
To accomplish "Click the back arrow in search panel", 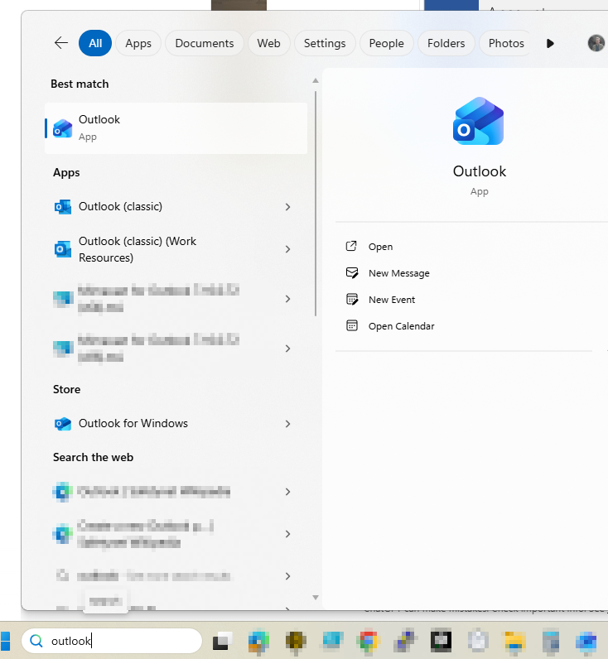I will (x=60, y=43).
